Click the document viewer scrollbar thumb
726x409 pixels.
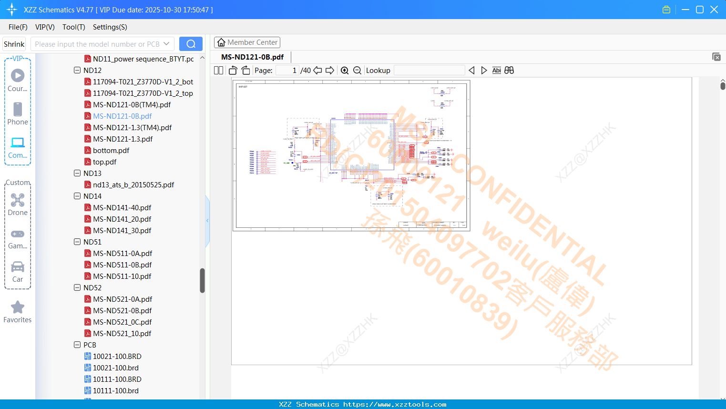tap(723, 85)
